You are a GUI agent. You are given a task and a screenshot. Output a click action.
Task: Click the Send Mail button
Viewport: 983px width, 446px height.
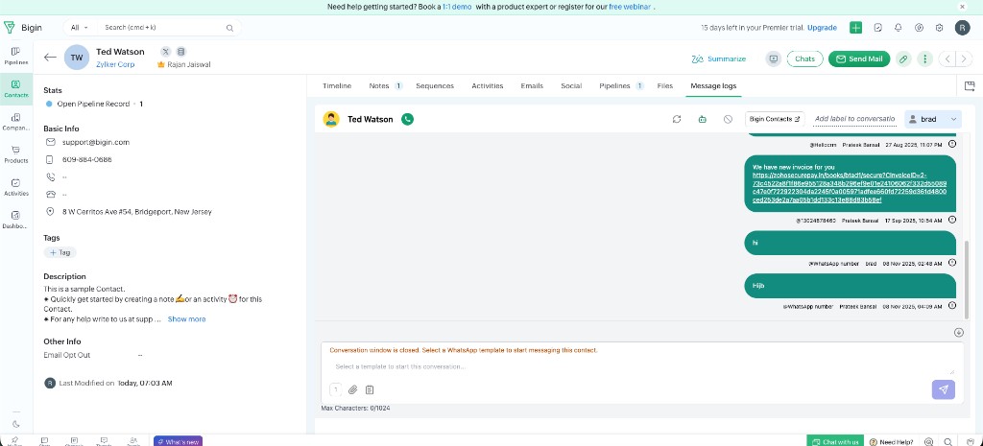859,59
